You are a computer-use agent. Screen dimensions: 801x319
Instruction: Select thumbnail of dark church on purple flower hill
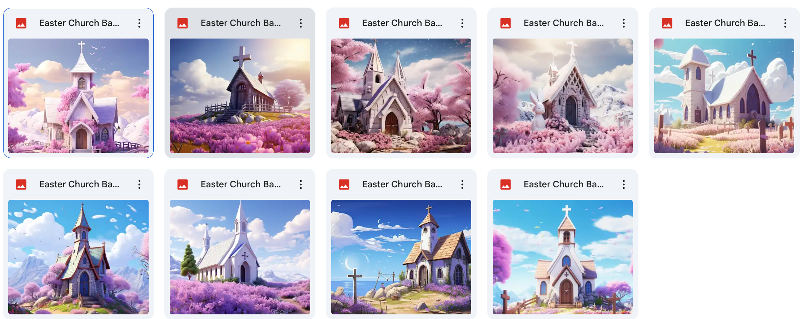(240, 96)
